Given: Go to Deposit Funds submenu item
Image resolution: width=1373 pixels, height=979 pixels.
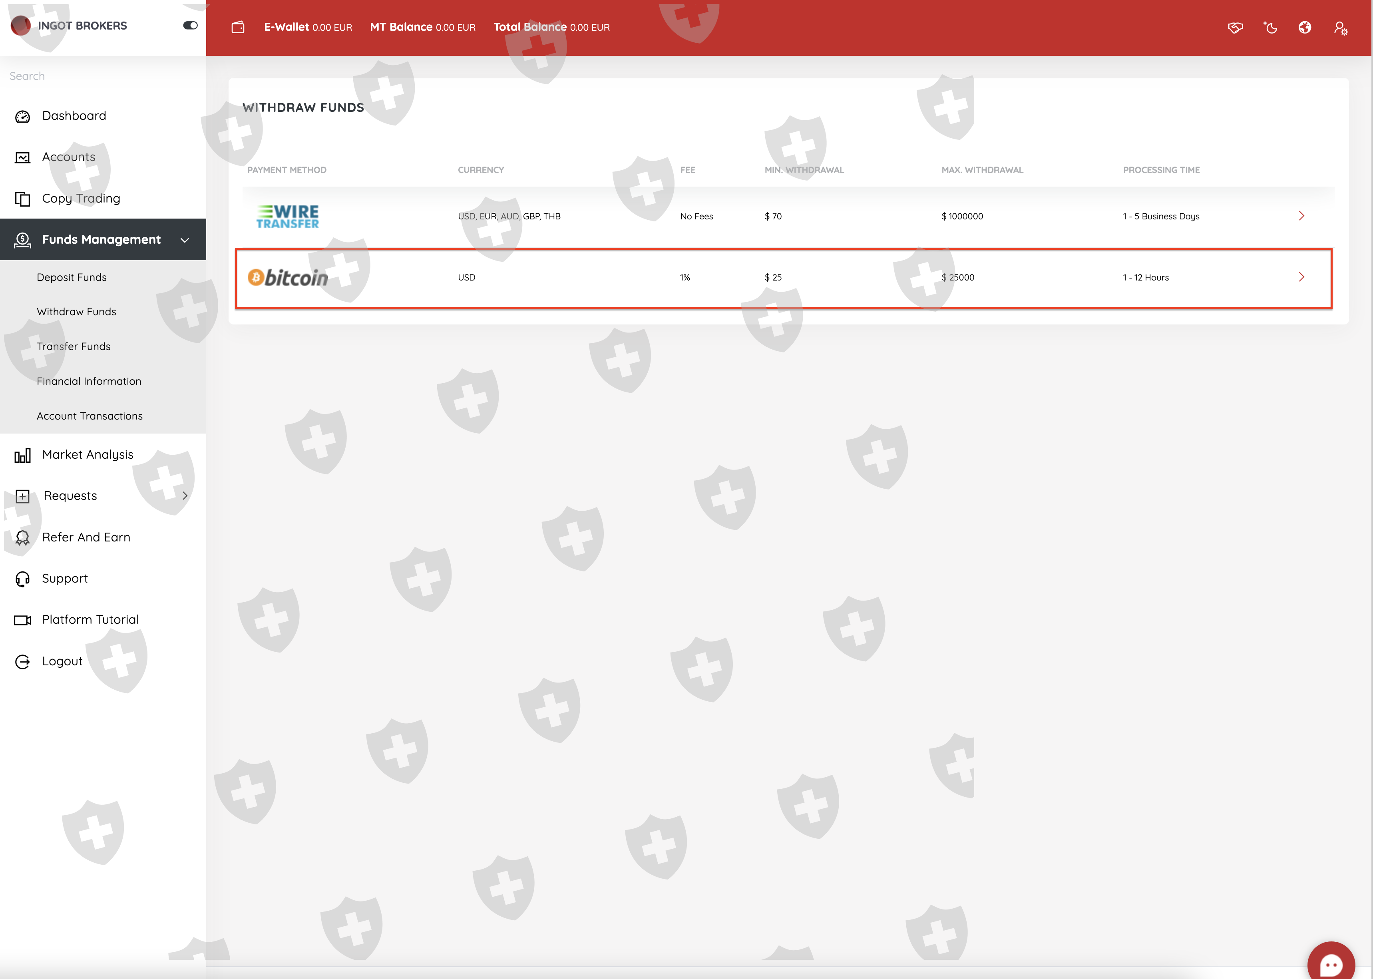Looking at the screenshot, I should (x=72, y=277).
